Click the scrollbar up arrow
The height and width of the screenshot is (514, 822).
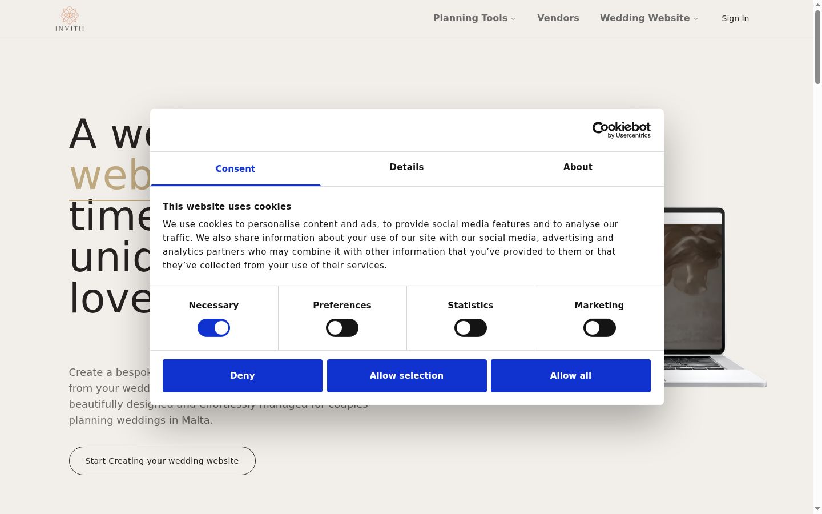817,4
